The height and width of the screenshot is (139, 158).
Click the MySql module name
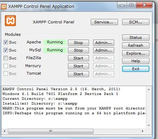[x=35, y=50]
